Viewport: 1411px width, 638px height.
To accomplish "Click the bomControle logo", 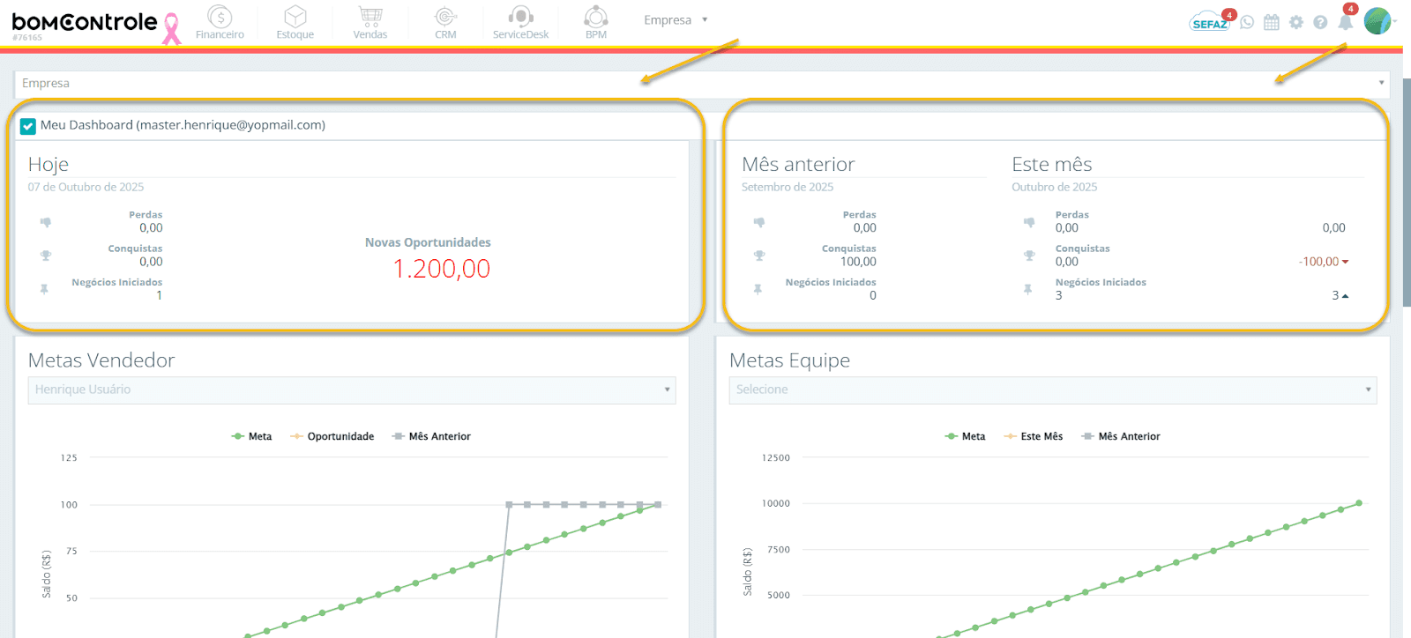I will tap(85, 22).
